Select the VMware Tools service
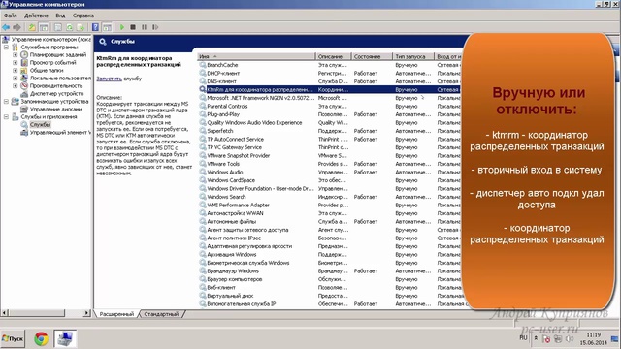Image resolution: width=621 pixels, height=349 pixels. pyautogui.click(x=329, y=164)
